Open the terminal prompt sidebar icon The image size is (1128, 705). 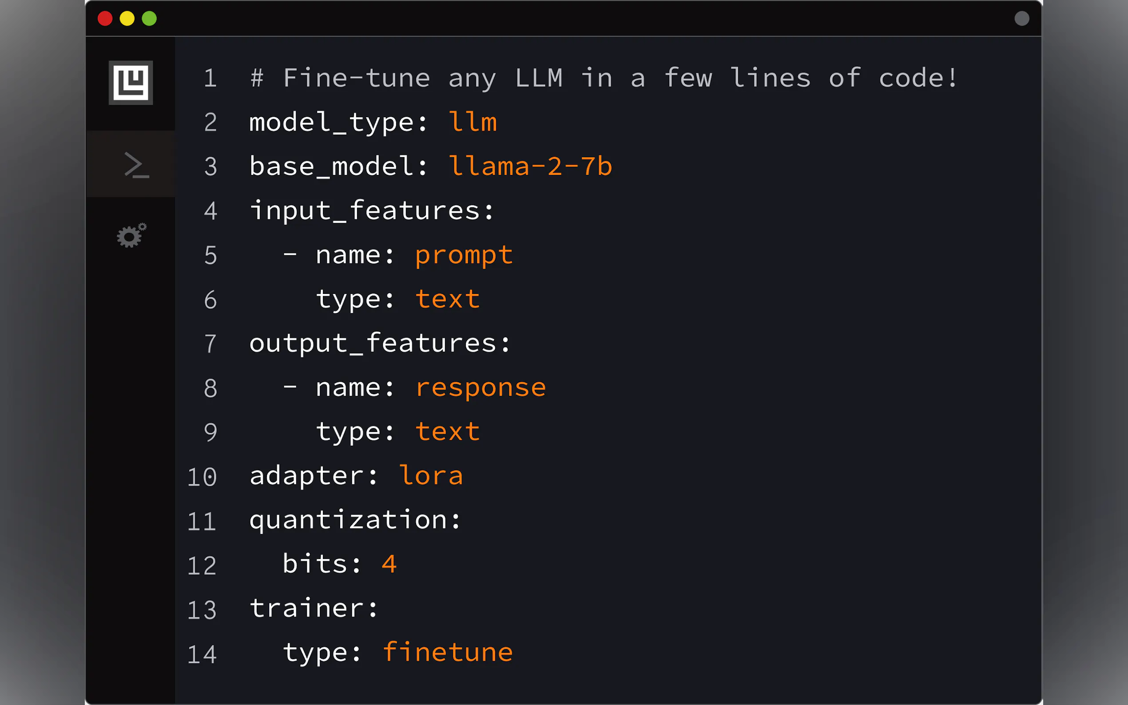click(x=136, y=165)
